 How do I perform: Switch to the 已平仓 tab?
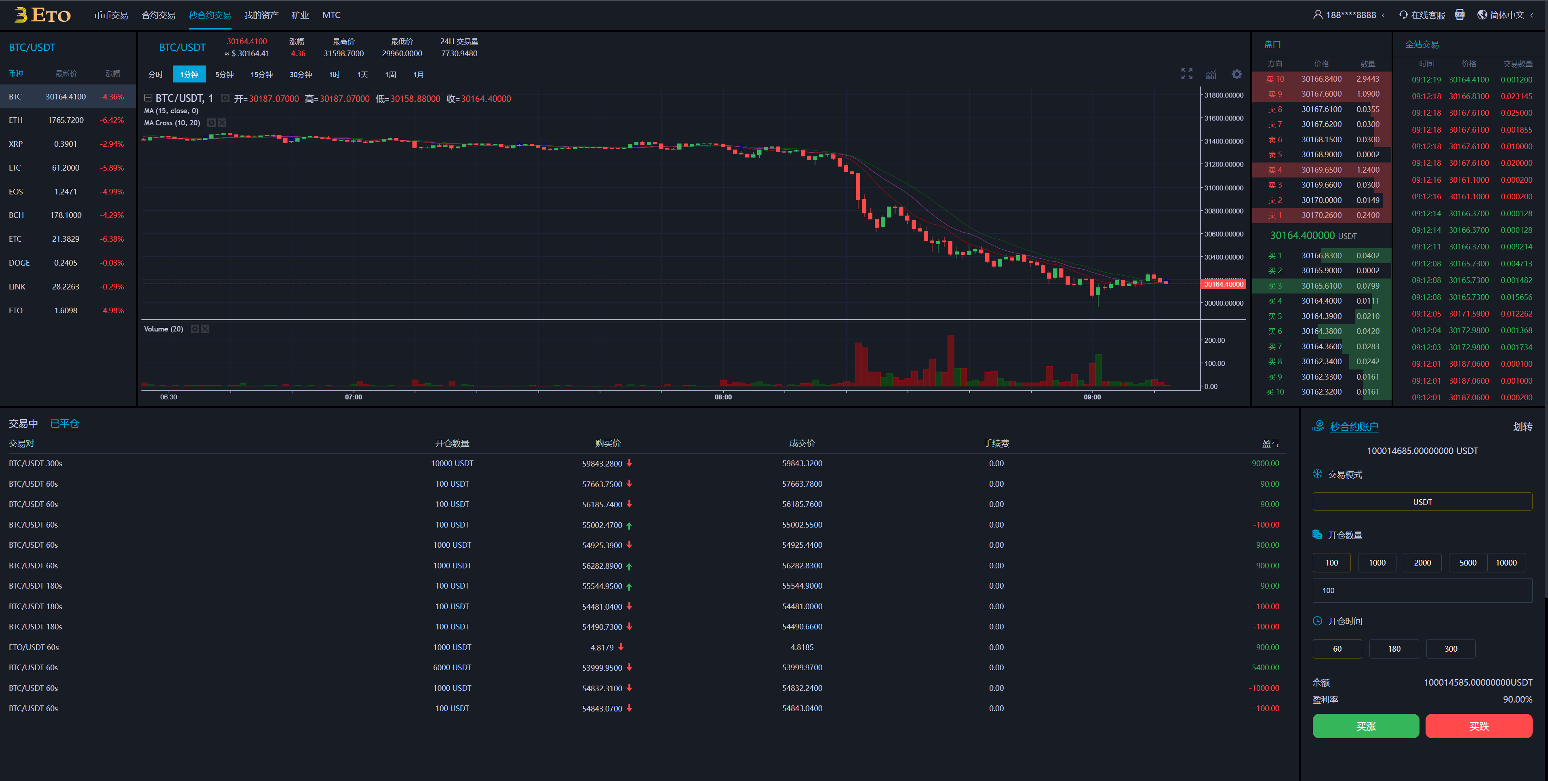[x=64, y=424]
